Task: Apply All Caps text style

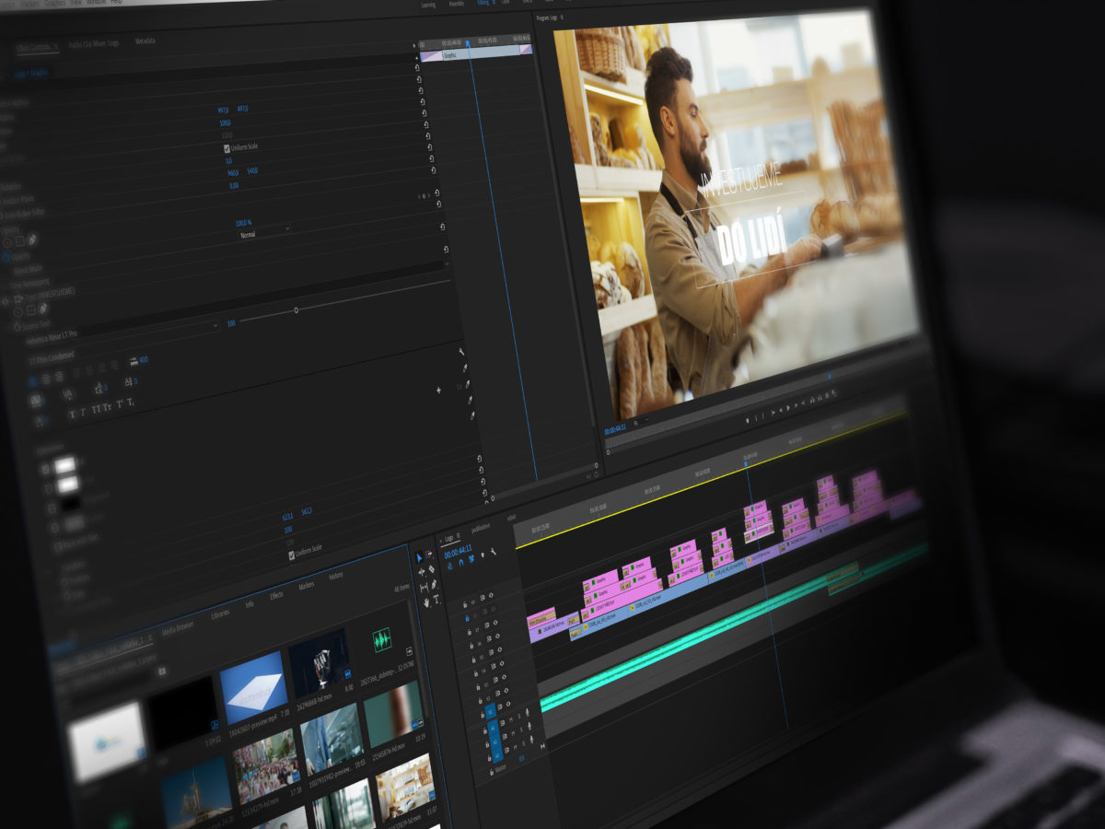Action: [95, 409]
